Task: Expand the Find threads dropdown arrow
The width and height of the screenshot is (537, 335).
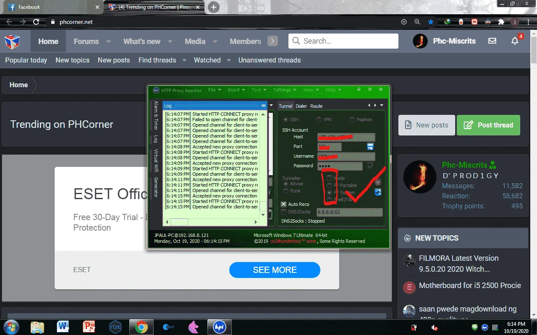Action: pos(184,60)
